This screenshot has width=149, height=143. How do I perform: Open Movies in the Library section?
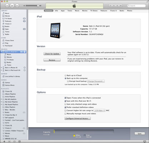tap(8, 16)
